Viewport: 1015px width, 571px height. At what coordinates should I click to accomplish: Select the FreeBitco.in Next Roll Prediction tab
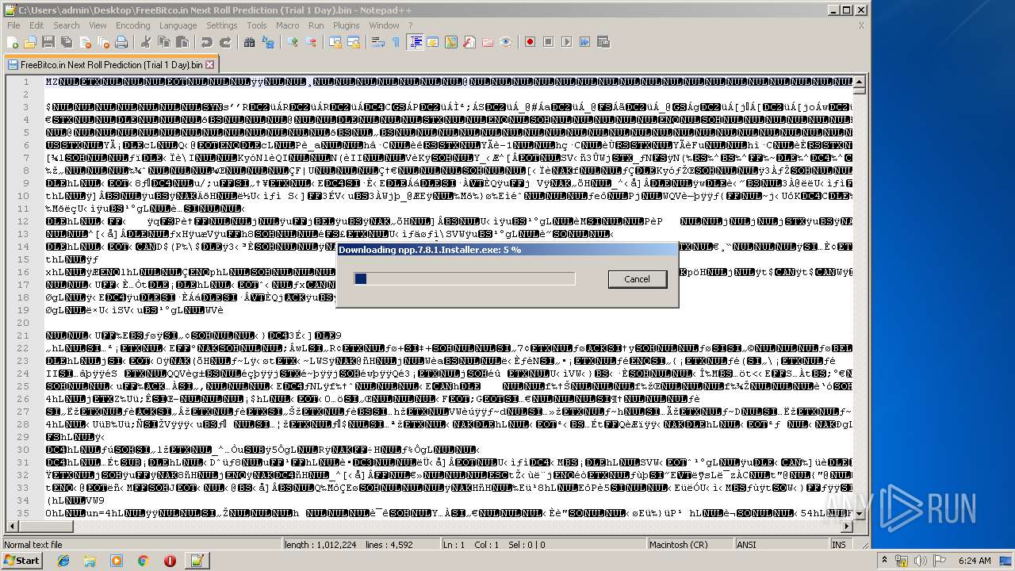coord(111,64)
